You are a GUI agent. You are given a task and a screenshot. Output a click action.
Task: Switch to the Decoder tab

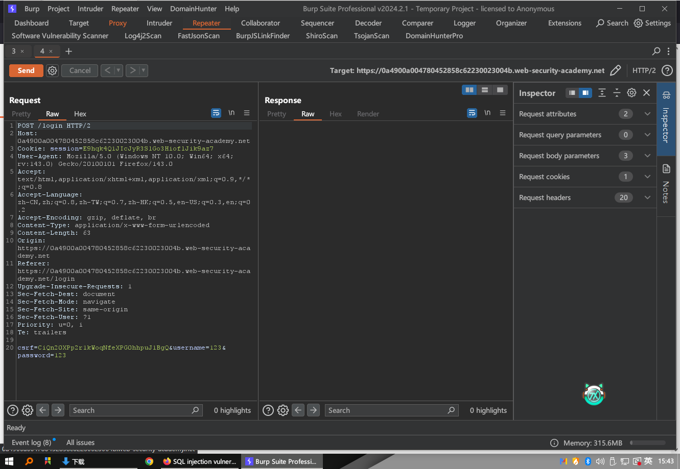click(368, 23)
